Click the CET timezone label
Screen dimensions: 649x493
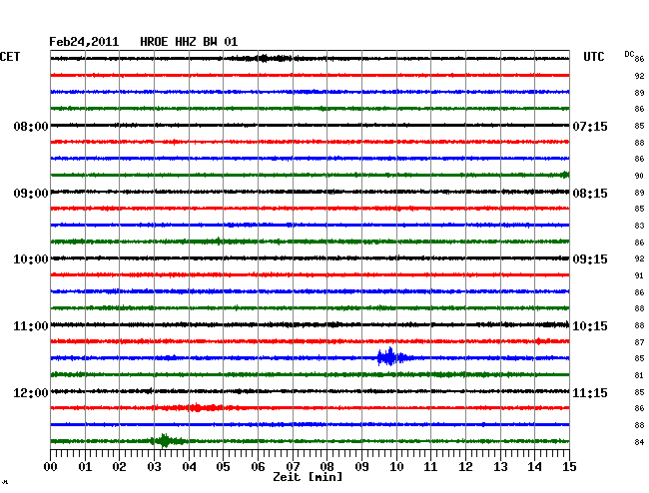pyautogui.click(x=10, y=57)
